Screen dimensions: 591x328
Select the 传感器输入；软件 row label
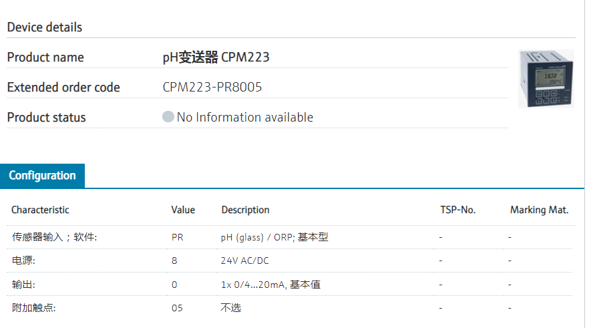[x=54, y=237]
